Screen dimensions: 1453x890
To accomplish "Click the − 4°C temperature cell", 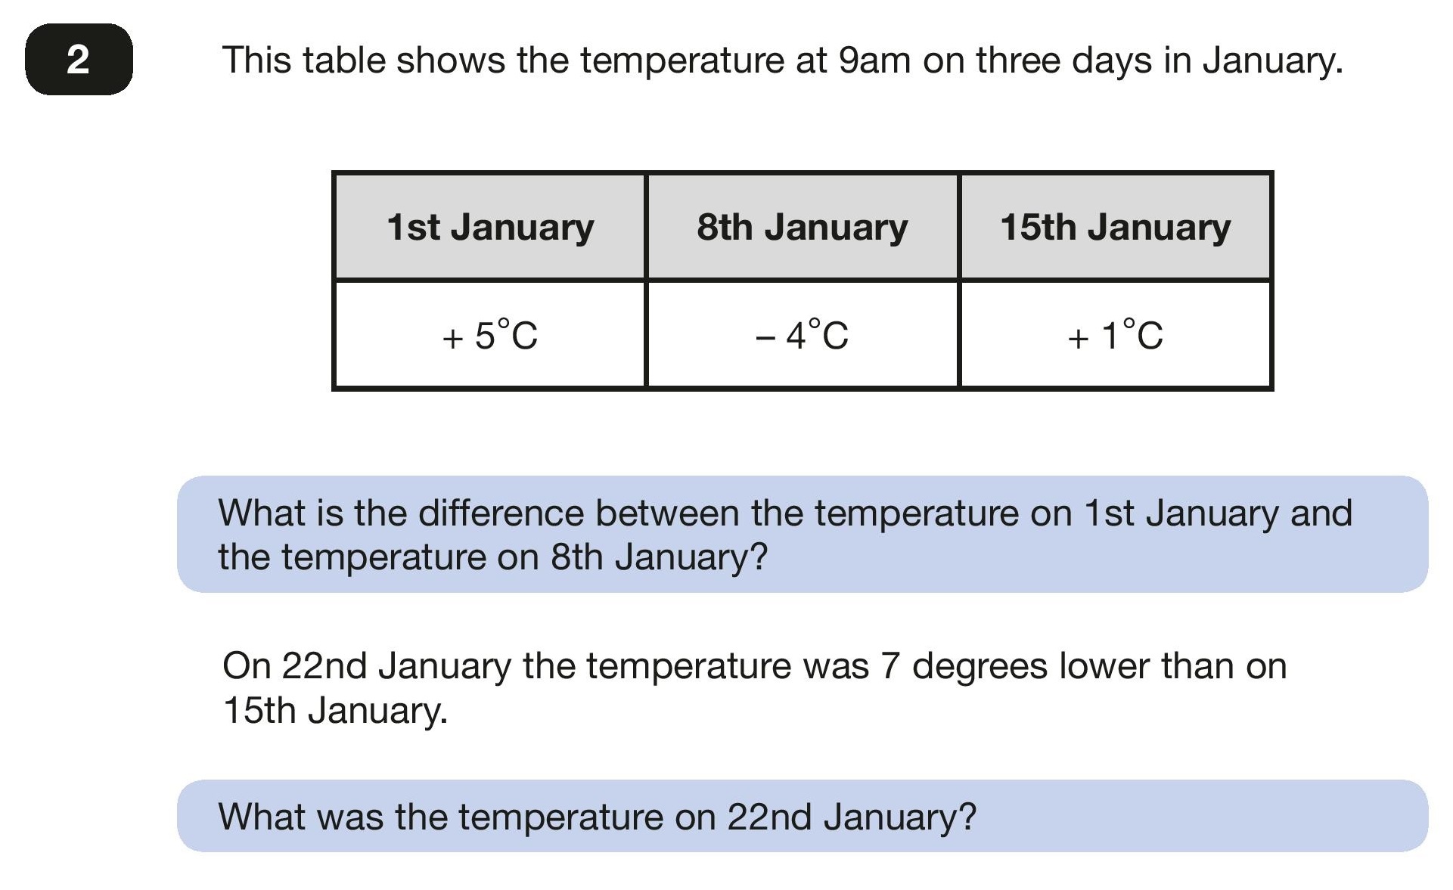I will 803,335.
